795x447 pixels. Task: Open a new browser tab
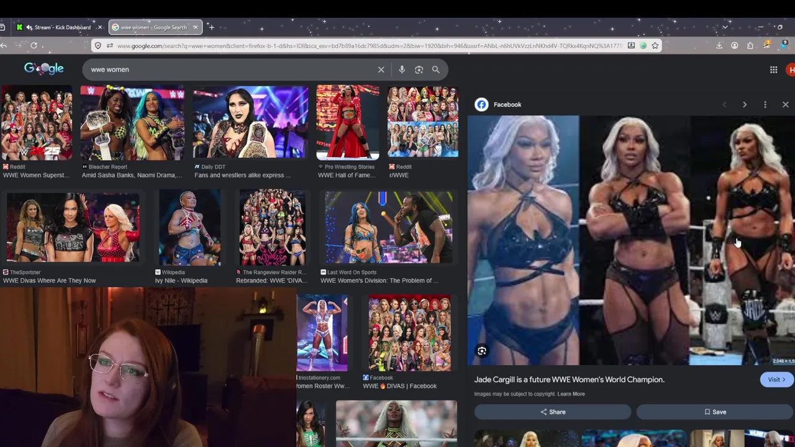(211, 27)
